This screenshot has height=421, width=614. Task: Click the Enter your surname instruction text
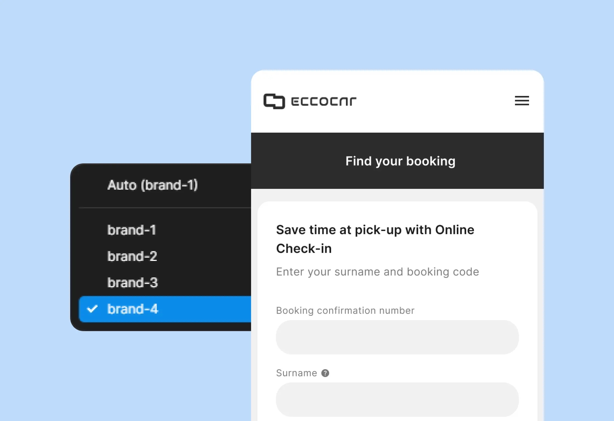click(x=377, y=272)
